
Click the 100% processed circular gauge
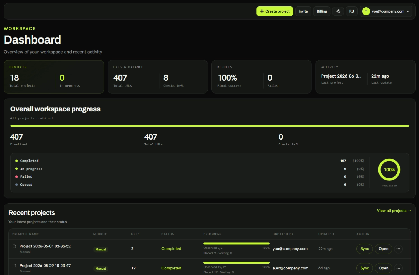[x=389, y=170]
